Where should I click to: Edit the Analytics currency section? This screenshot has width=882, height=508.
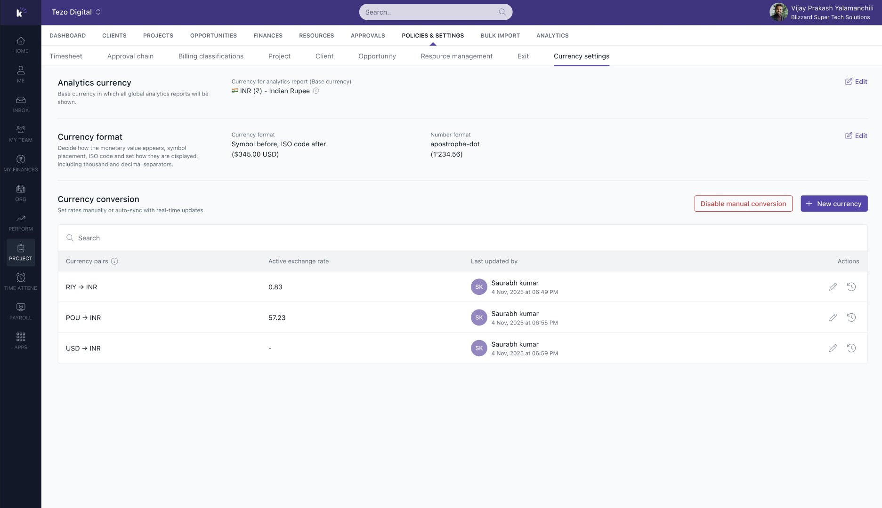(856, 82)
